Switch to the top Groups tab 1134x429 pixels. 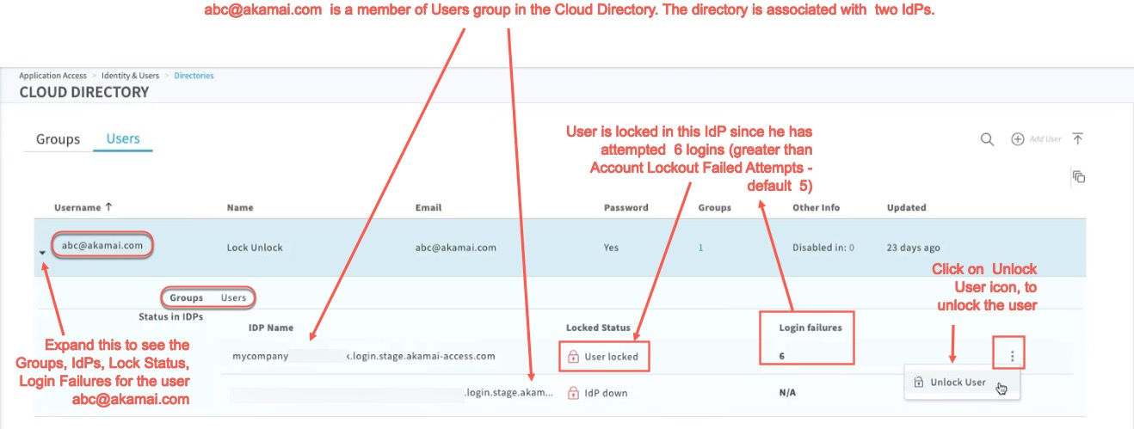(x=58, y=139)
